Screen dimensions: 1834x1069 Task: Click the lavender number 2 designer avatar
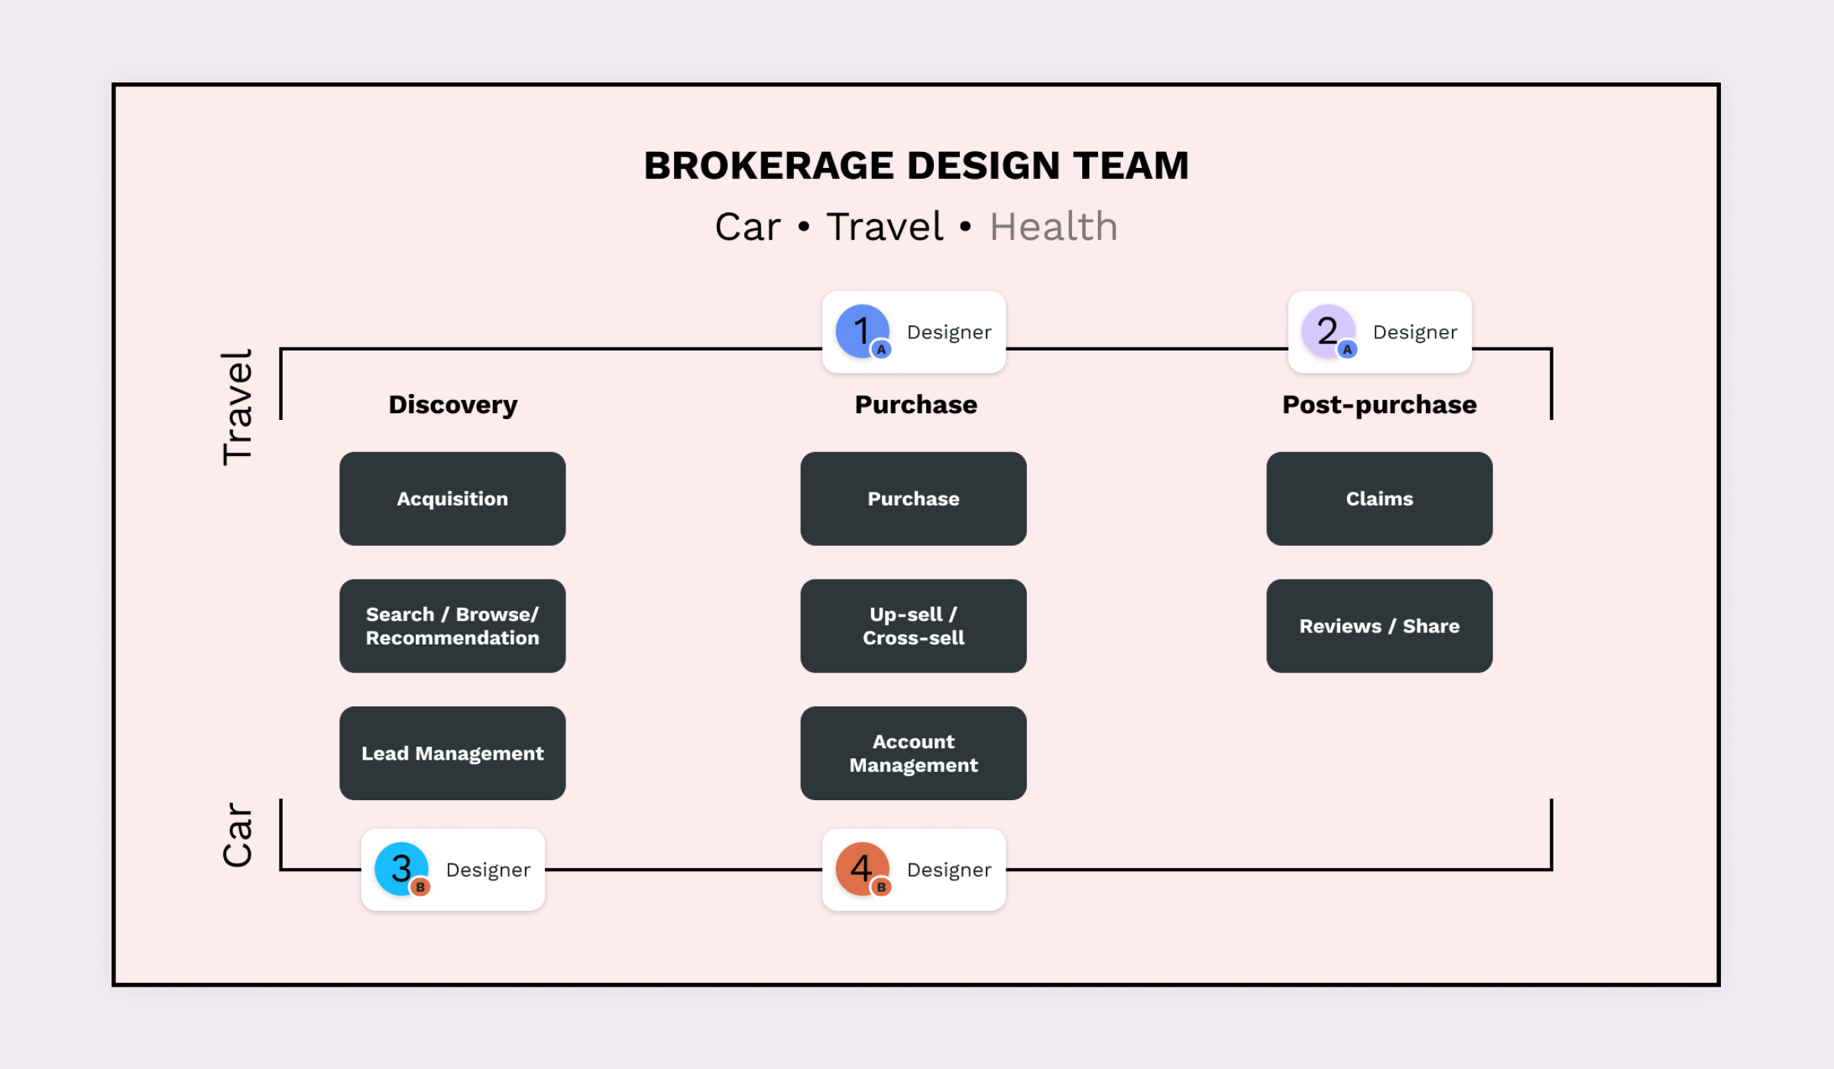pos(1328,331)
